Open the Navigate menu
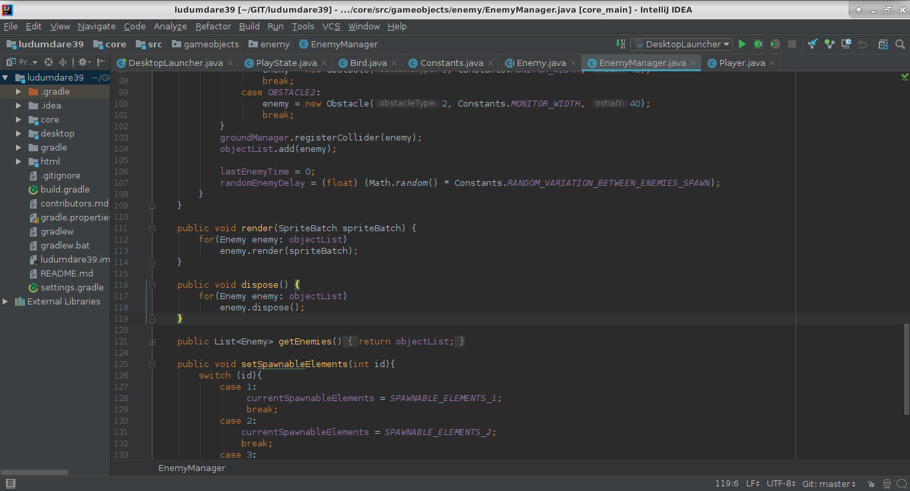 pyautogui.click(x=97, y=26)
